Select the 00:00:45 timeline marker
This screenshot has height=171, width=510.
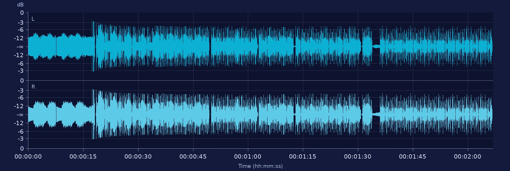pyautogui.click(x=193, y=157)
